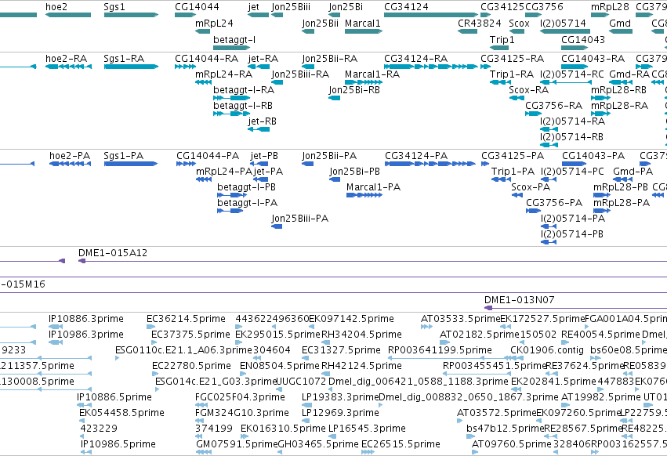Select the EC36214.5prime EST label

click(x=186, y=319)
